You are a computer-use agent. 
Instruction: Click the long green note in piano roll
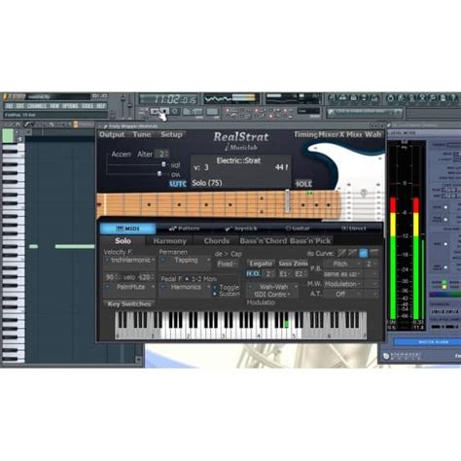click(x=75, y=247)
